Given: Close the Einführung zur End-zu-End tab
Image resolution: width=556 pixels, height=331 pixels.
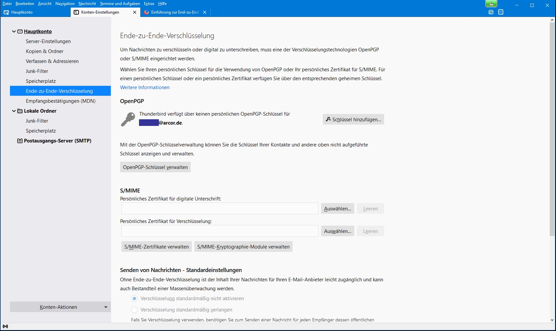Looking at the screenshot, I should 205,12.
